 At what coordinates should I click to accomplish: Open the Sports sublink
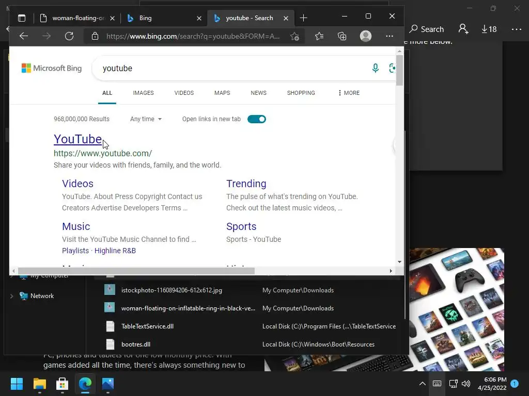click(241, 226)
